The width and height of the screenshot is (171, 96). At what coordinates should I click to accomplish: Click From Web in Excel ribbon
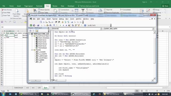click(x=6, y=13)
